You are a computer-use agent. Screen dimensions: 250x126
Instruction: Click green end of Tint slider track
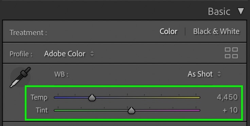tap(57, 110)
